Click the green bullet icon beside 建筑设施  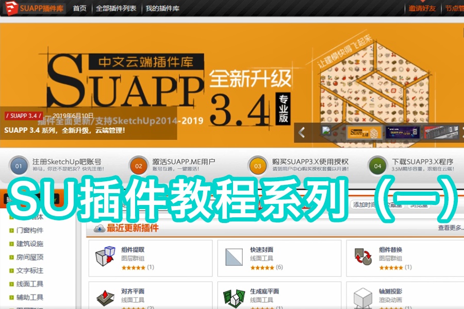tap(11, 244)
